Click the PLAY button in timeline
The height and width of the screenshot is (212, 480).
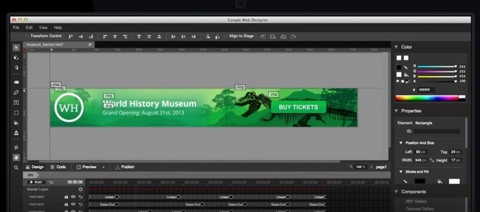click(37, 182)
